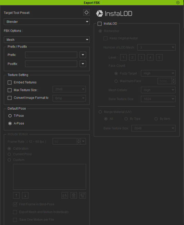Select LOD Level 3 button
This screenshot has width=184, height=225.
click(141, 57)
